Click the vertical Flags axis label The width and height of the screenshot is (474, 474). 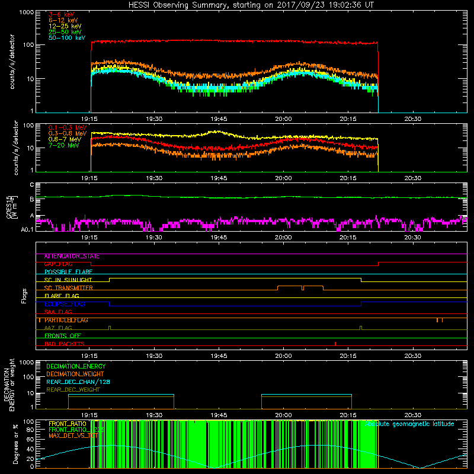click(x=24, y=296)
